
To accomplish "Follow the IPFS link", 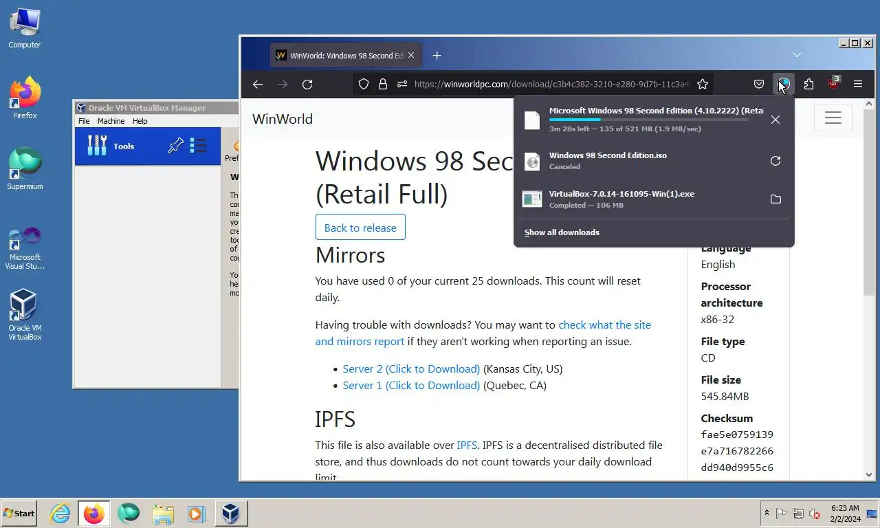I will click(467, 445).
